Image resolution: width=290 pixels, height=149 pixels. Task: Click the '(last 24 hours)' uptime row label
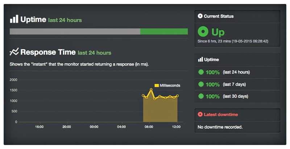(236, 72)
